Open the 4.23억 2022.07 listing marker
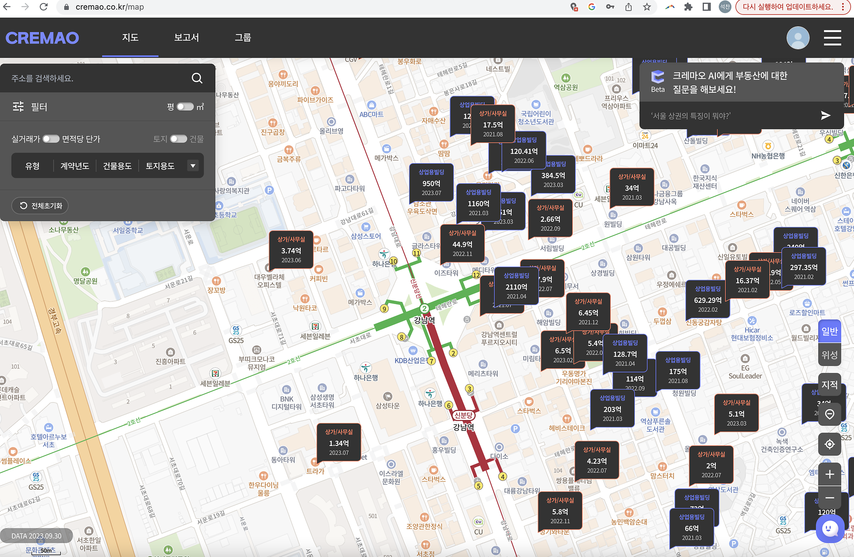The width and height of the screenshot is (854, 557). point(597,460)
